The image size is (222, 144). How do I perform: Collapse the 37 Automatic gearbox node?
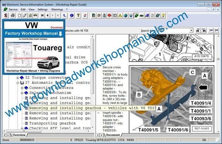pyautogui.click(x=18, y=83)
